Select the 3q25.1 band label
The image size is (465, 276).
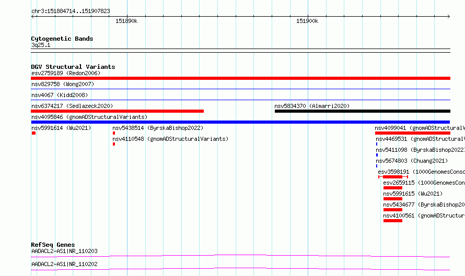pyautogui.click(x=41, y=45)
